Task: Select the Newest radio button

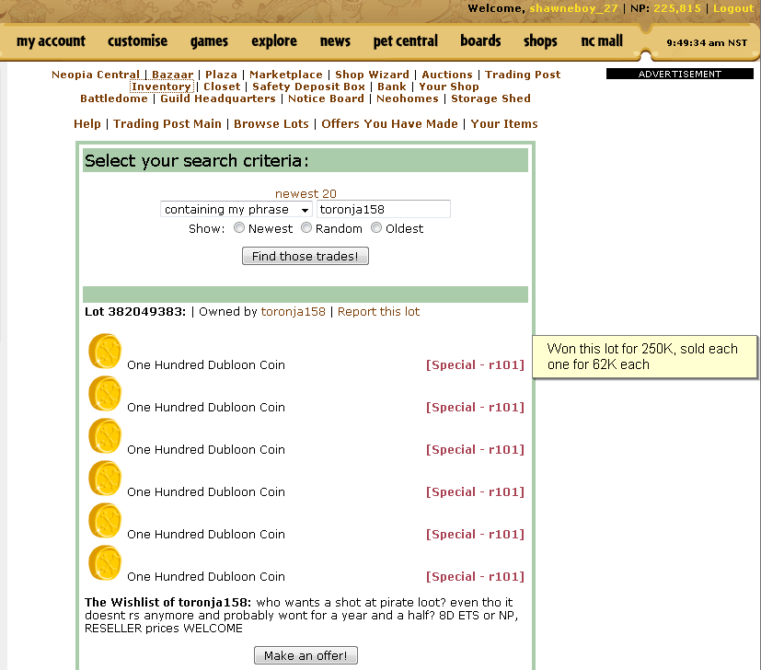Action: click(x=238, y=227)
